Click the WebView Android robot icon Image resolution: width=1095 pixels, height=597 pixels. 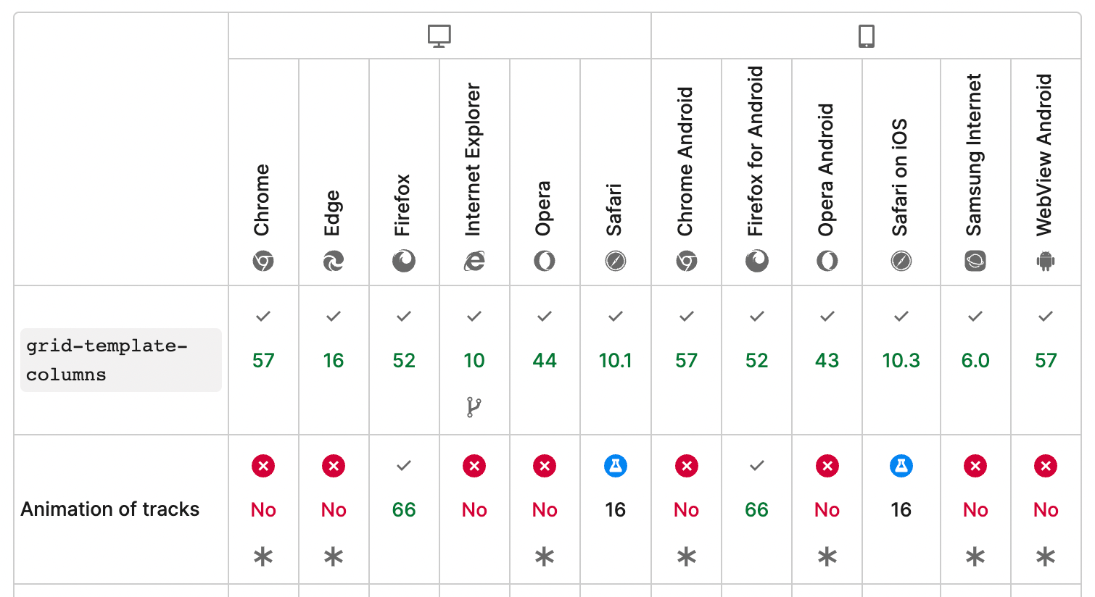[1046, 261]
